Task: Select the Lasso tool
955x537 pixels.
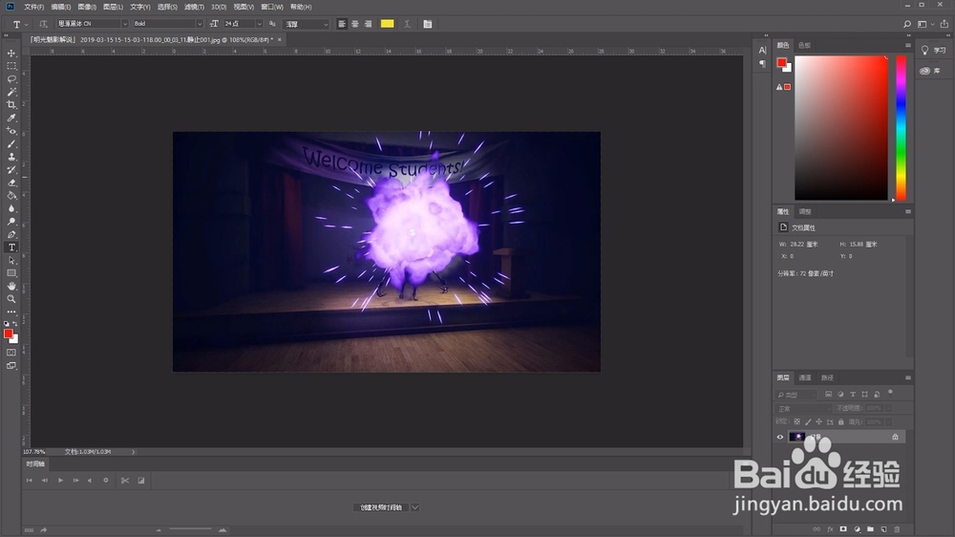Action: click(x=11, y=78)
